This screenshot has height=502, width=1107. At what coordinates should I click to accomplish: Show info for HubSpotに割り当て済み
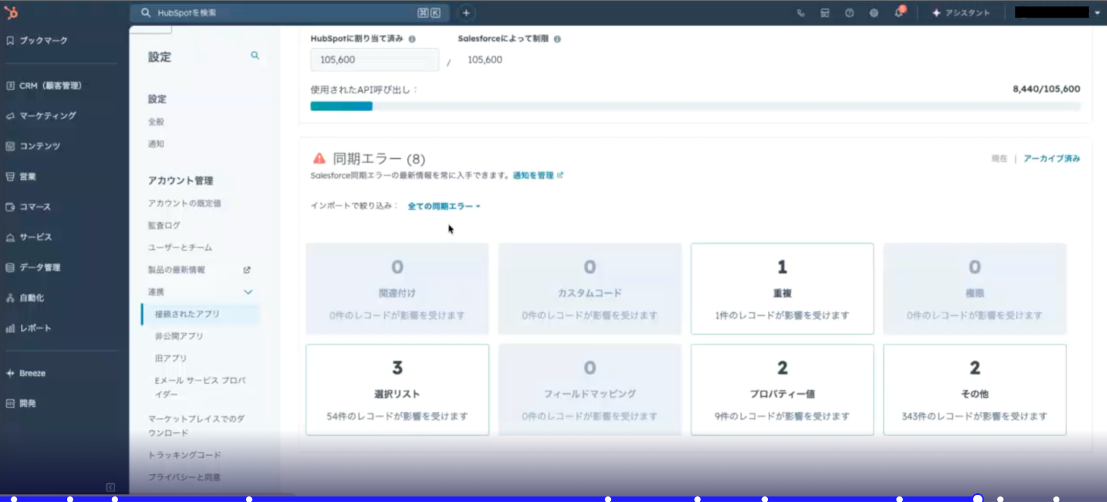click(412, 39)
